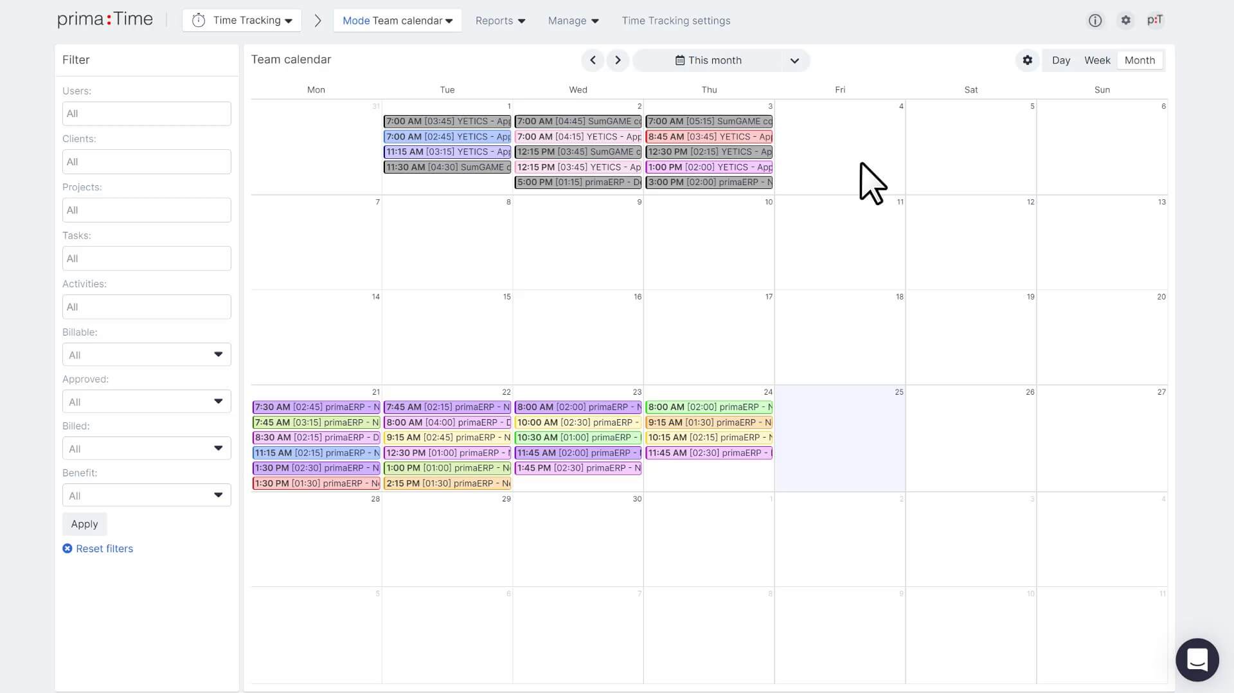
Task: Click the breadcrumb chevron after Time Tracking
Action: click(x=317, y=21)
